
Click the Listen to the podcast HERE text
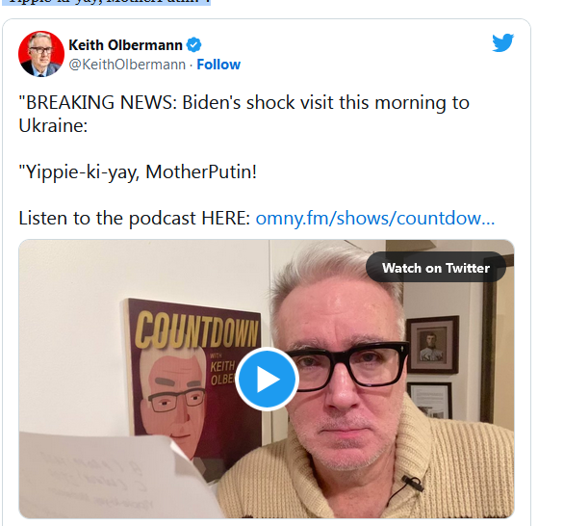tap(134, 218)
